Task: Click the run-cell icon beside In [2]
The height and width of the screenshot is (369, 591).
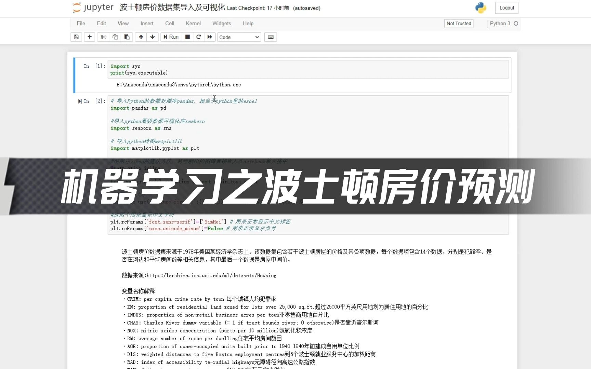Action: (x=80, y=101)
